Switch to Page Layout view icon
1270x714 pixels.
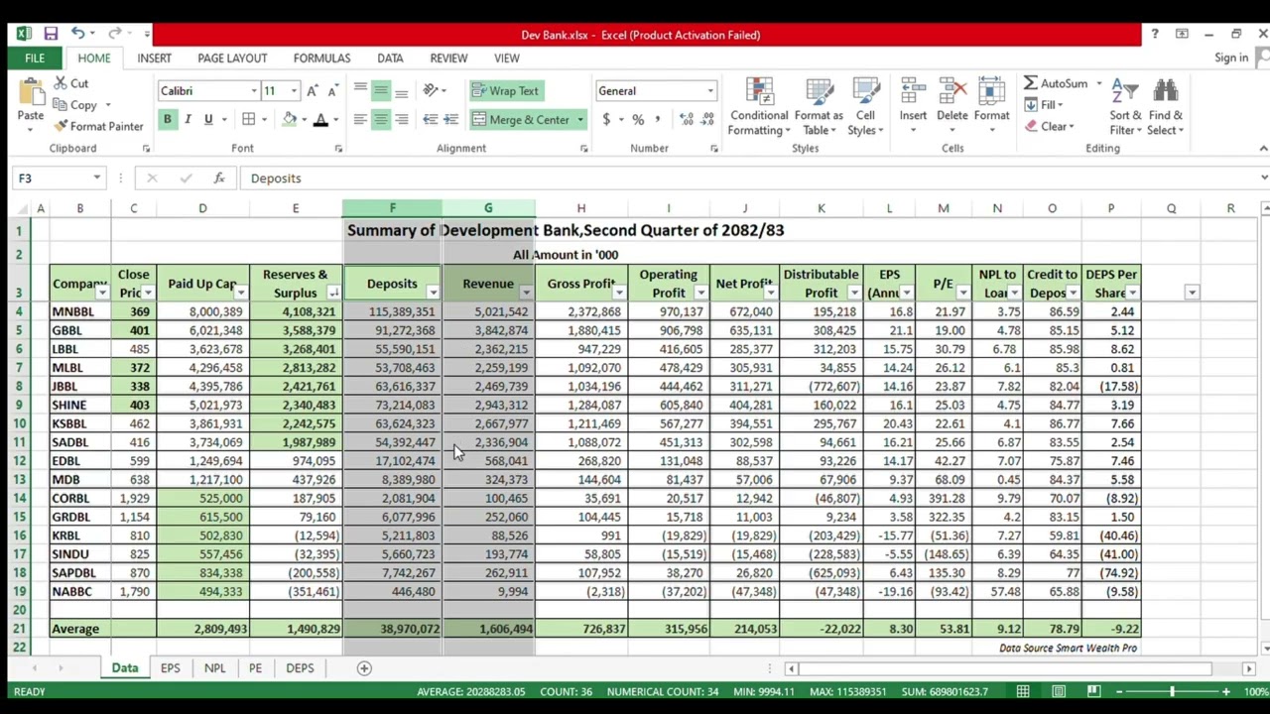pos(1059,691)
